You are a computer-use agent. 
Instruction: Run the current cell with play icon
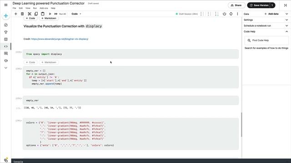(50, 14)
